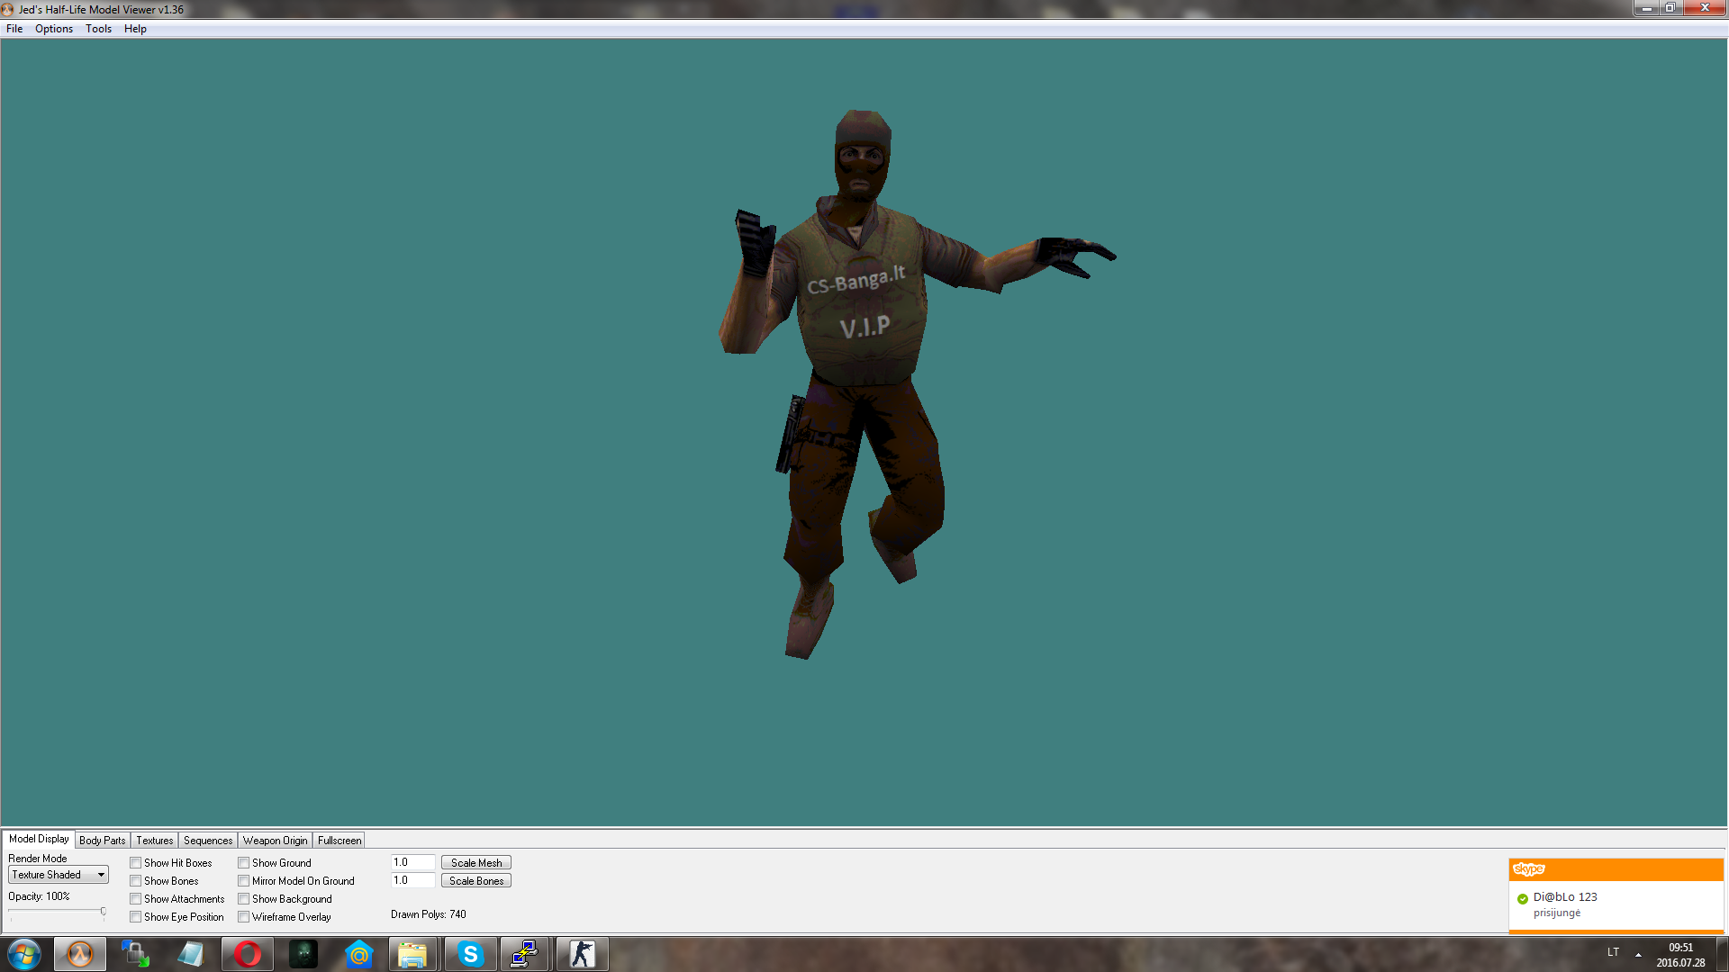This screenshot has height=972, width=1729.
Task: Switch to the Fullscreen tab
Action: pyautogui.click(x=339, y=841)
